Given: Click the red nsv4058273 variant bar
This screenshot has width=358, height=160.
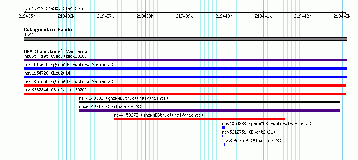Looking at the screenshot, I should coord(200,119).
